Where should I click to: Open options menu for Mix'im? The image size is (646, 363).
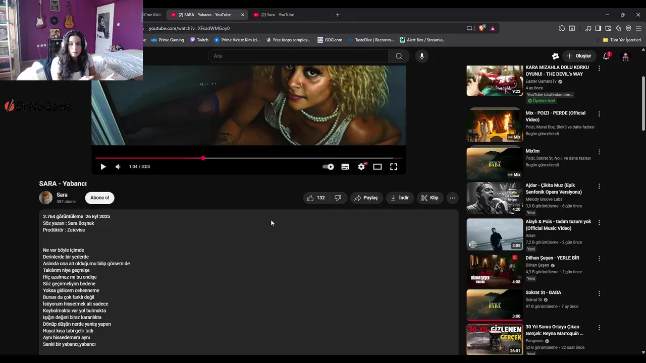pos(599,152)
